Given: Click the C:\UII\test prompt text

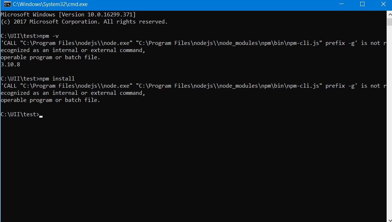Looking at the screenshot, I should coord(19,114).
